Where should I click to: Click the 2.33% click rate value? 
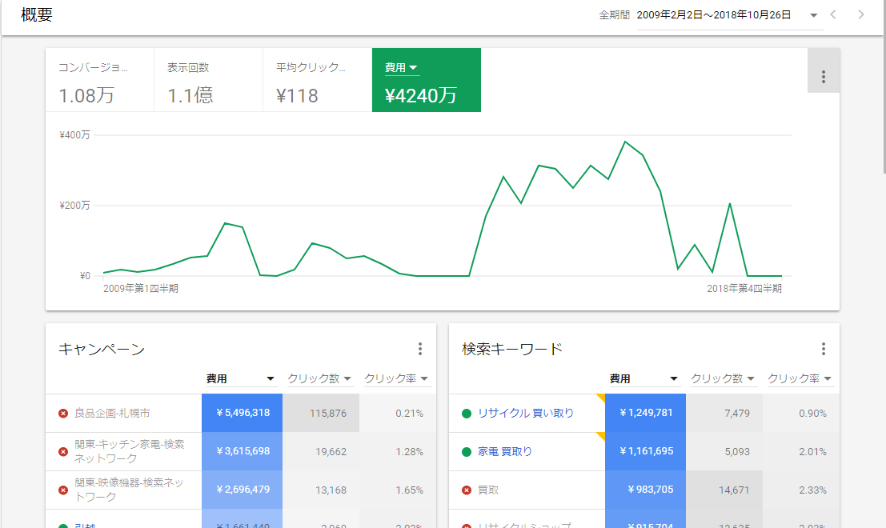(812, 490)
